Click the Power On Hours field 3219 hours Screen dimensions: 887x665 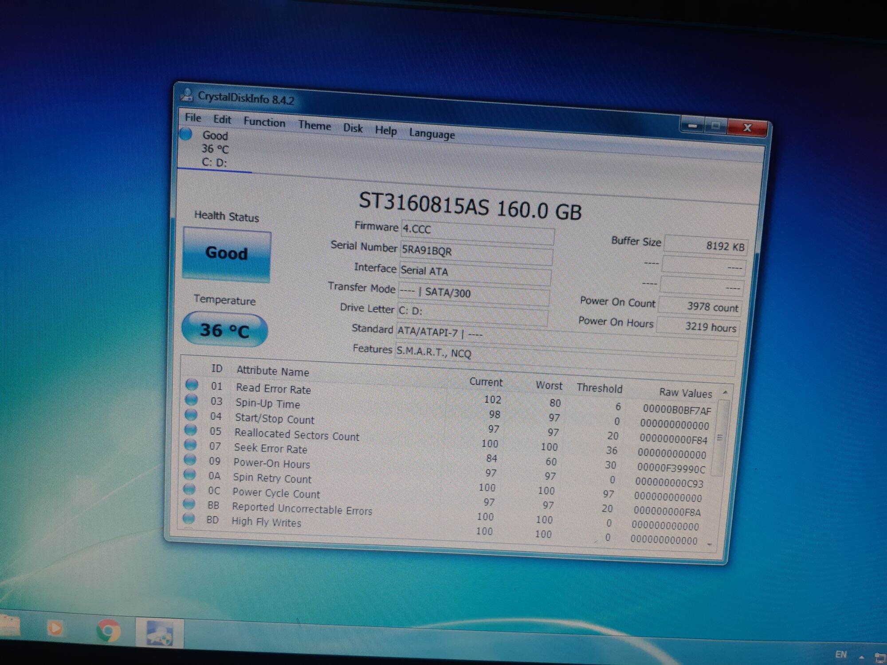698,327
